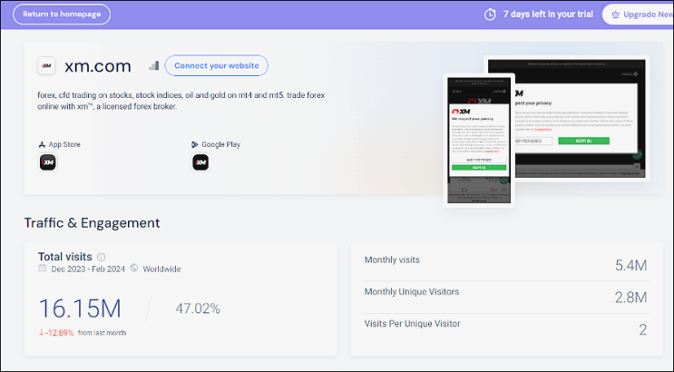Click the Google Play triangle icon
674x372 pixels.
(x=195, y=144)
